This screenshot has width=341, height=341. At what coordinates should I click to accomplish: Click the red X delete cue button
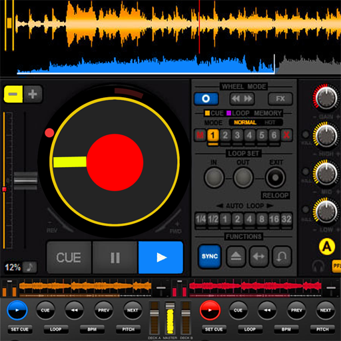(286, 135)
